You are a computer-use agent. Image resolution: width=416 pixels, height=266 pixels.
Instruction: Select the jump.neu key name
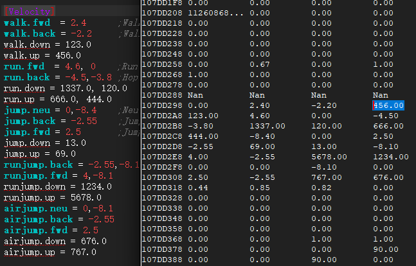click(27, 110)
